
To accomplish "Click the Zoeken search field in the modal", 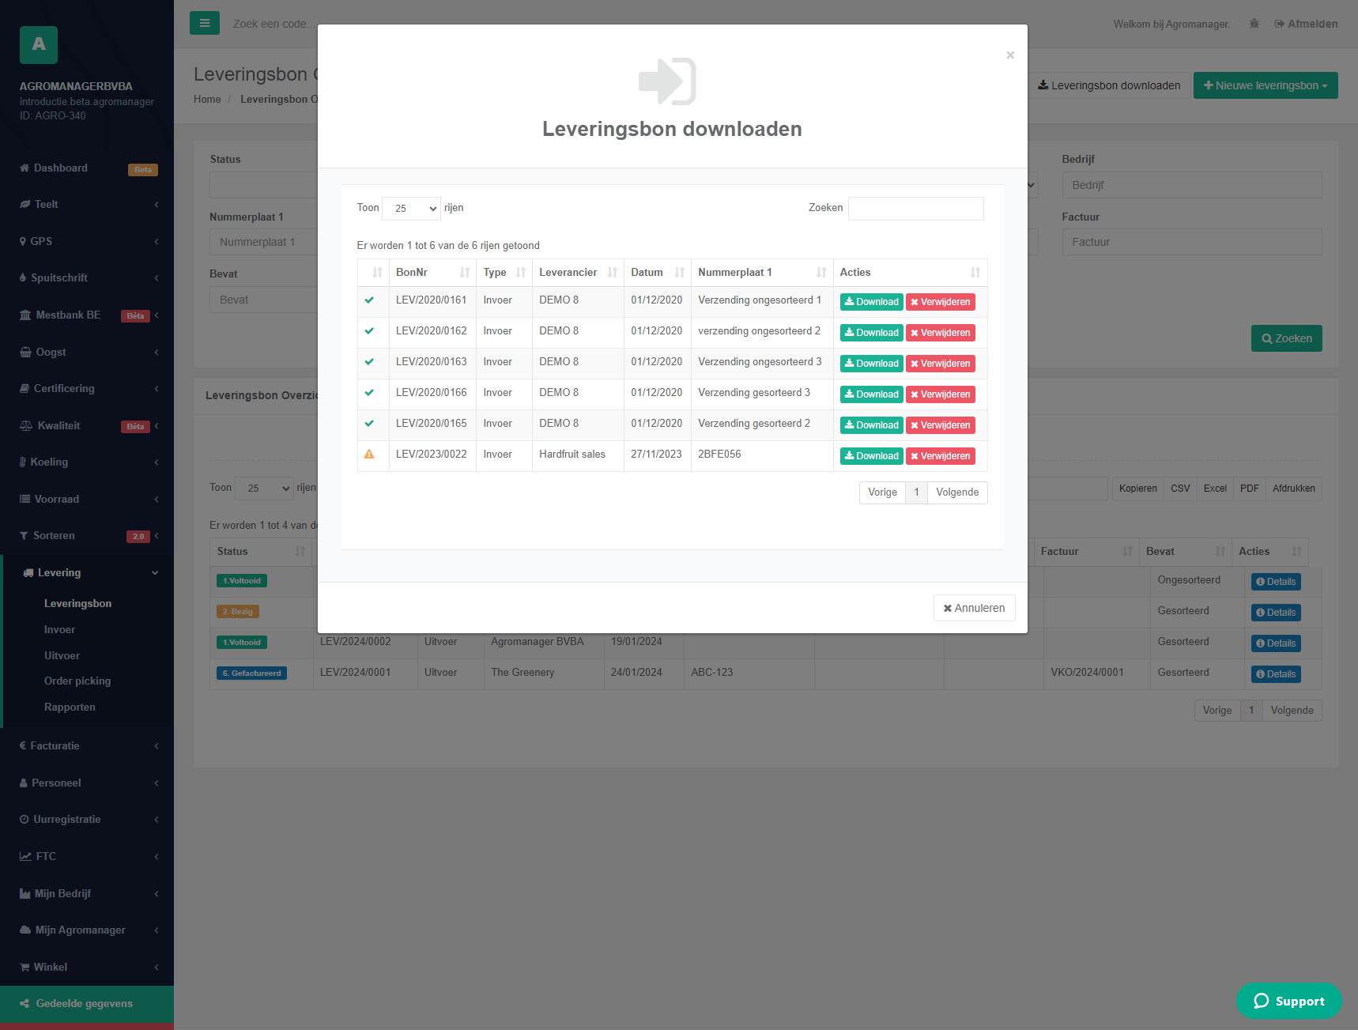I will coord(915,208).
